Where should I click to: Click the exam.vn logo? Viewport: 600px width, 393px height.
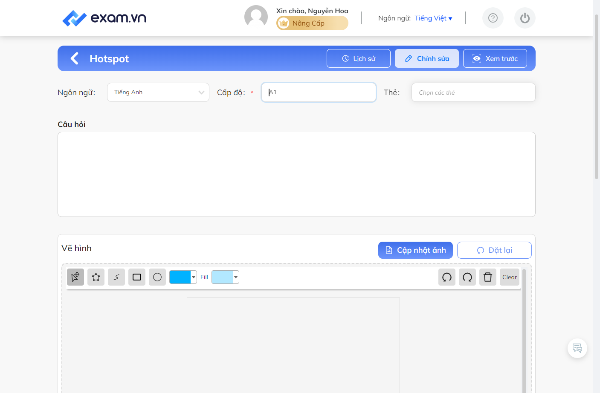[104, 18]
